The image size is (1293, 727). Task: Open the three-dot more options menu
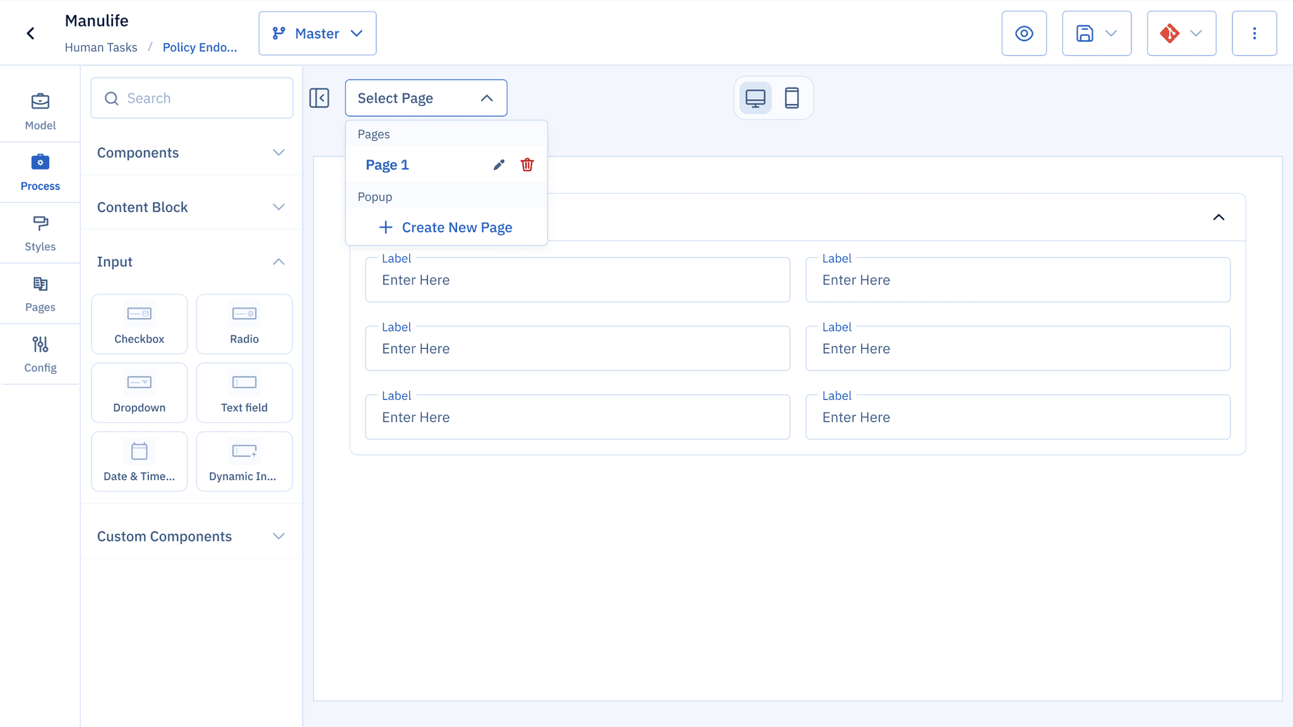coord(1254,33)
